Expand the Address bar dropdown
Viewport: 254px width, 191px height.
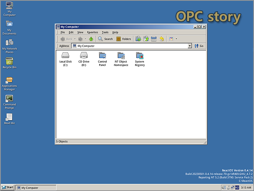pyautogui.click(x=190, y=46)
